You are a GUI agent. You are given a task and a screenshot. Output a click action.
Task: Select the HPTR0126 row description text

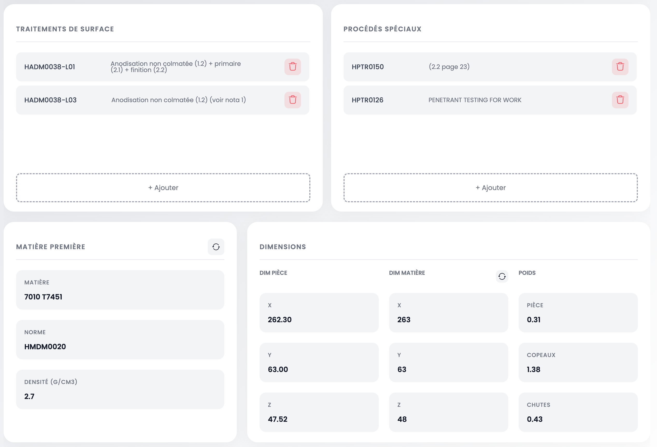[x=475, y=100]
